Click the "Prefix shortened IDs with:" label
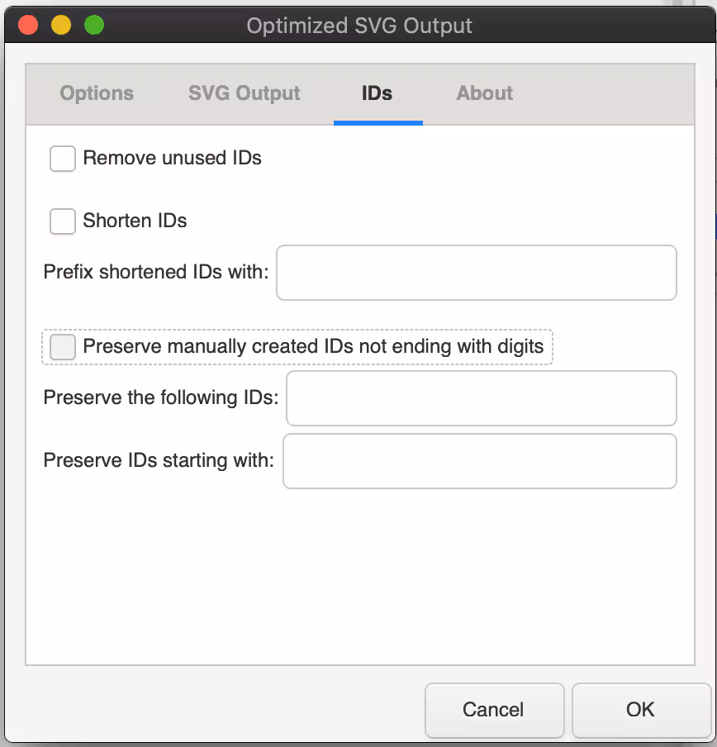The height and width of the screenshot is (747, 717). coord(156,273)
